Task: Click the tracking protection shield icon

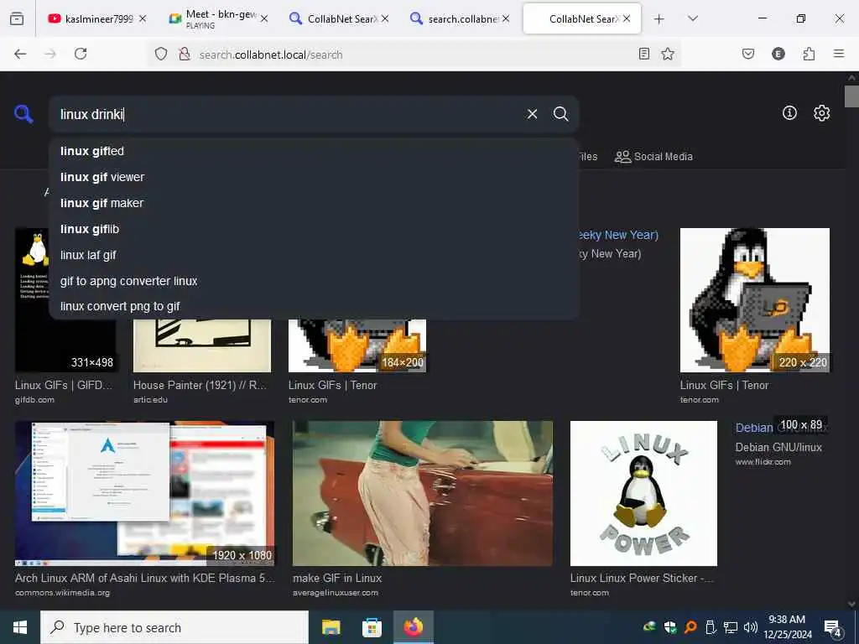Action: point(160,54)
